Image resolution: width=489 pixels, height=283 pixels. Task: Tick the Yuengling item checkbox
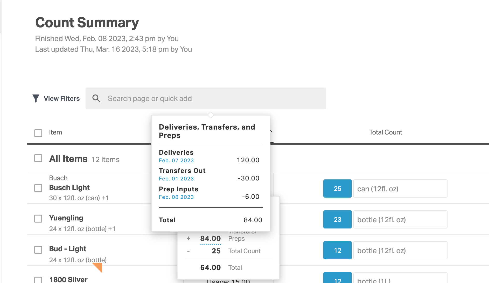[38, 219]
